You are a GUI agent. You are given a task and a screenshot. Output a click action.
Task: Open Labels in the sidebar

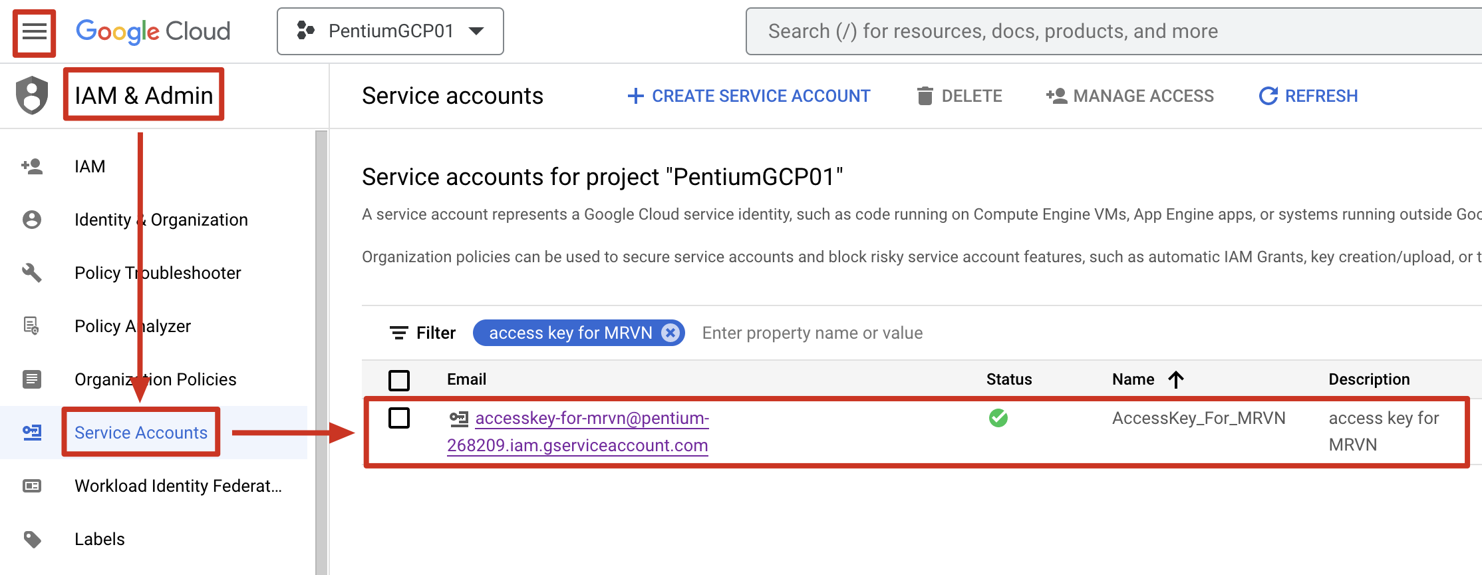point(100,539)
